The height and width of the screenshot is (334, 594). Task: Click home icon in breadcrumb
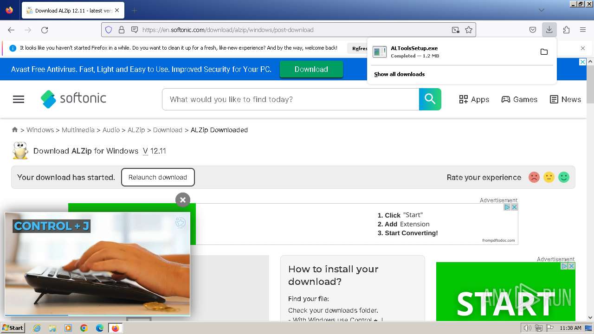coord(15,130)
